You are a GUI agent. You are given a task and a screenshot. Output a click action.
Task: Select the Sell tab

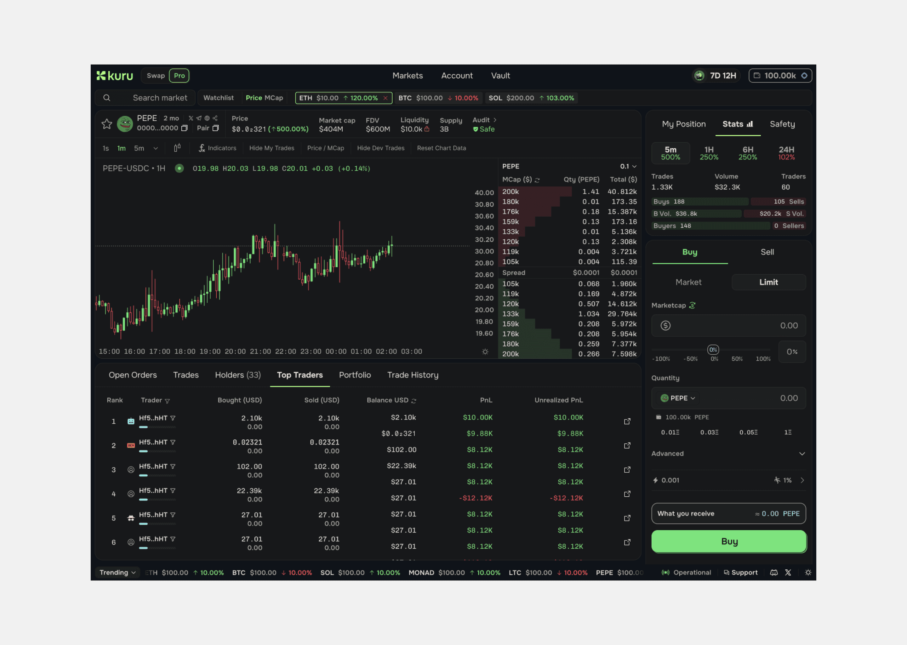point(767,252)
